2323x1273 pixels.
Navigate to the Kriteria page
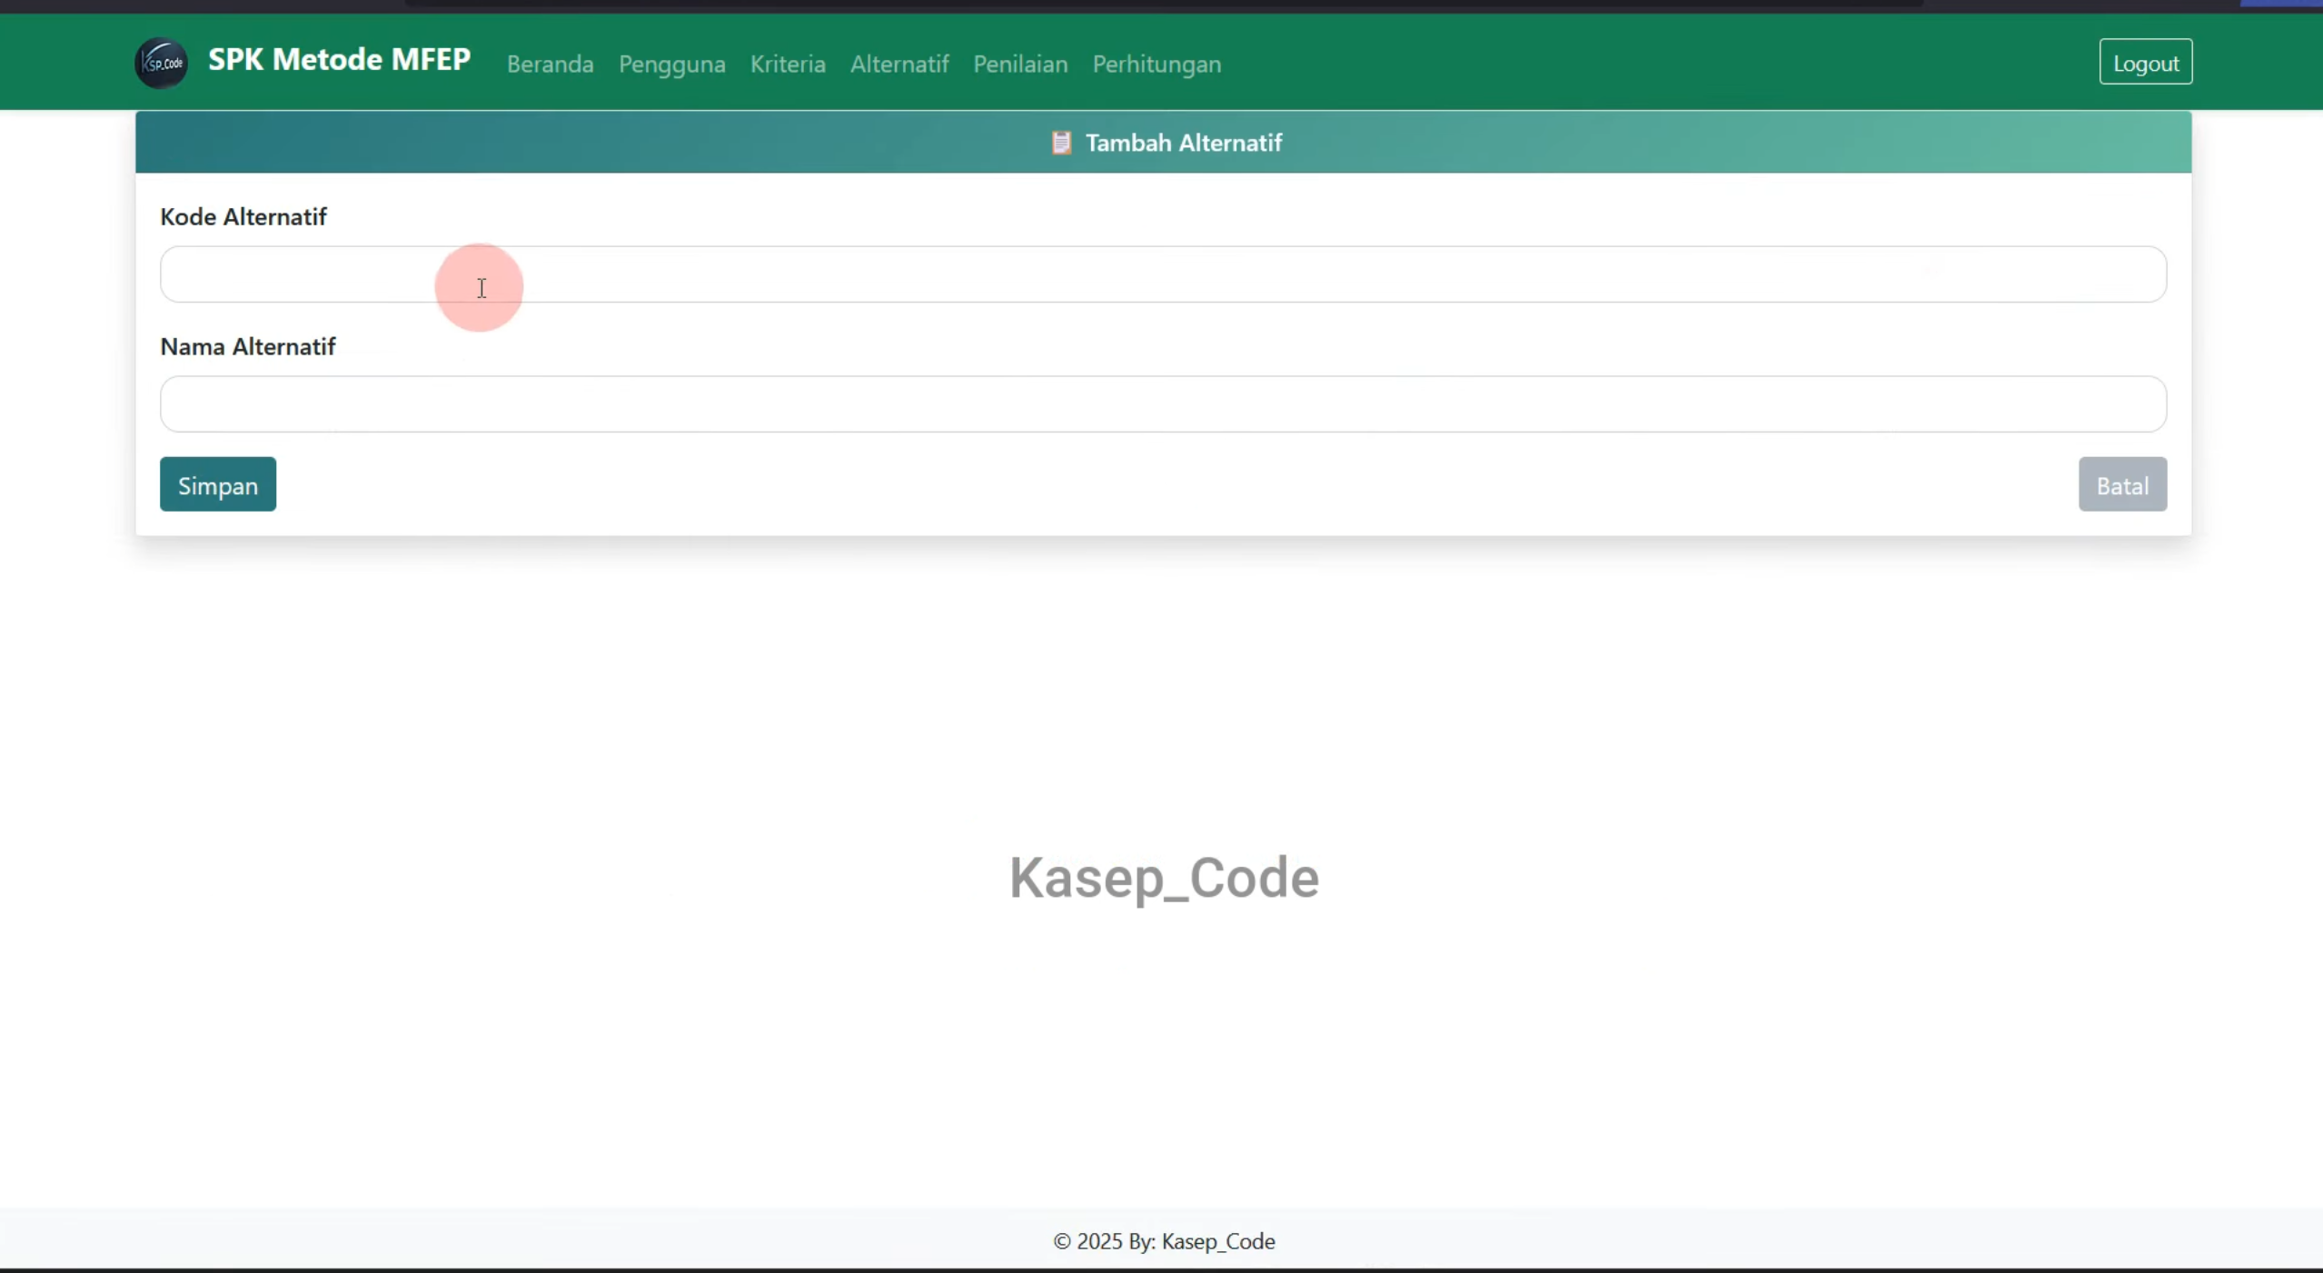pyautogui.click(x=788, y=64)
